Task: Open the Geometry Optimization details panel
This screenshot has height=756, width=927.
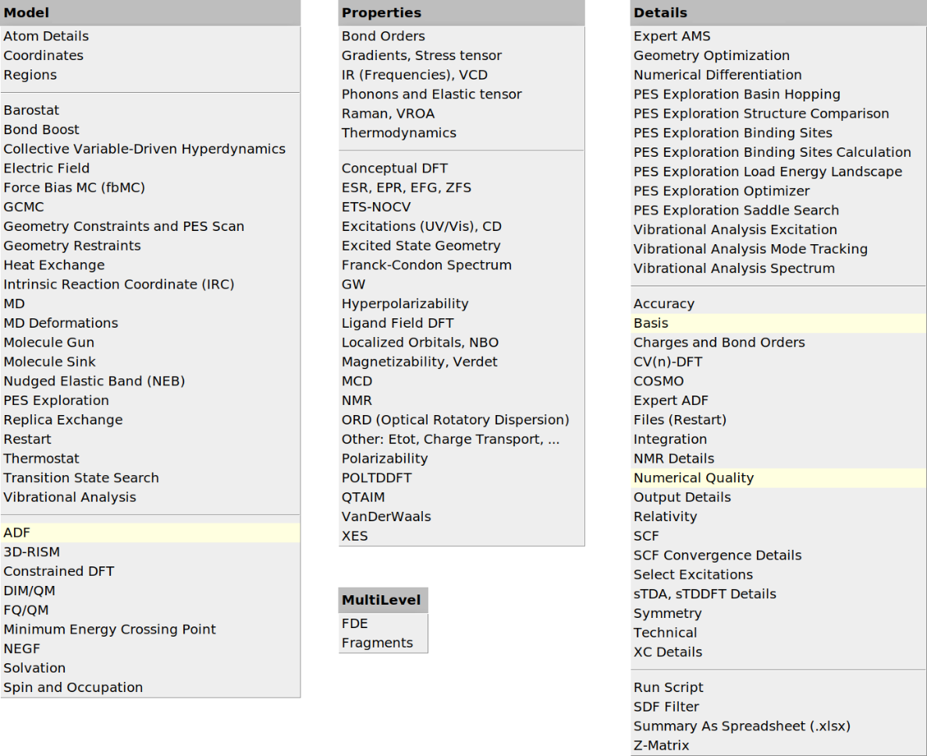Action: coord(711,55)
